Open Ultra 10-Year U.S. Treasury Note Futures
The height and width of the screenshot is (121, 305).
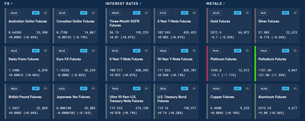126,99
